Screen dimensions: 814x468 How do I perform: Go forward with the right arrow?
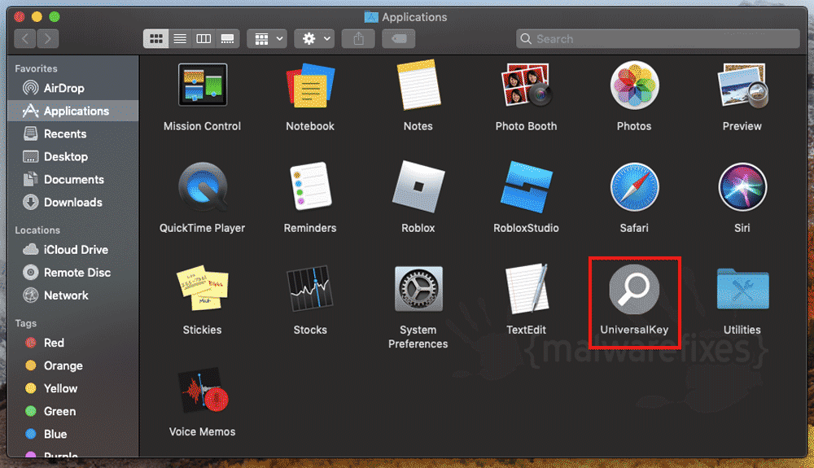[48, 38]
